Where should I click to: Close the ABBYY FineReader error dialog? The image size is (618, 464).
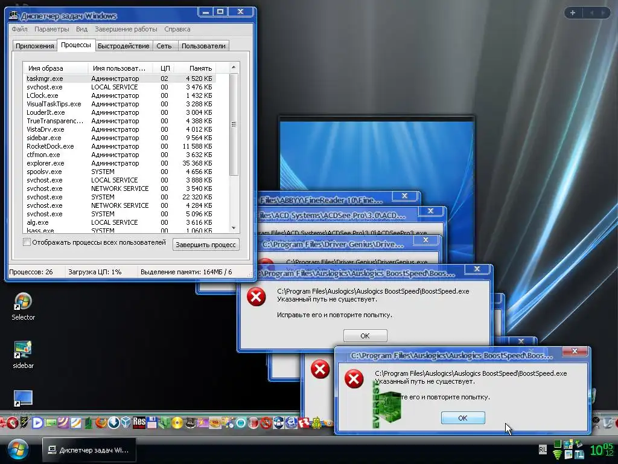pyautogui.click(x=404, y=196)
